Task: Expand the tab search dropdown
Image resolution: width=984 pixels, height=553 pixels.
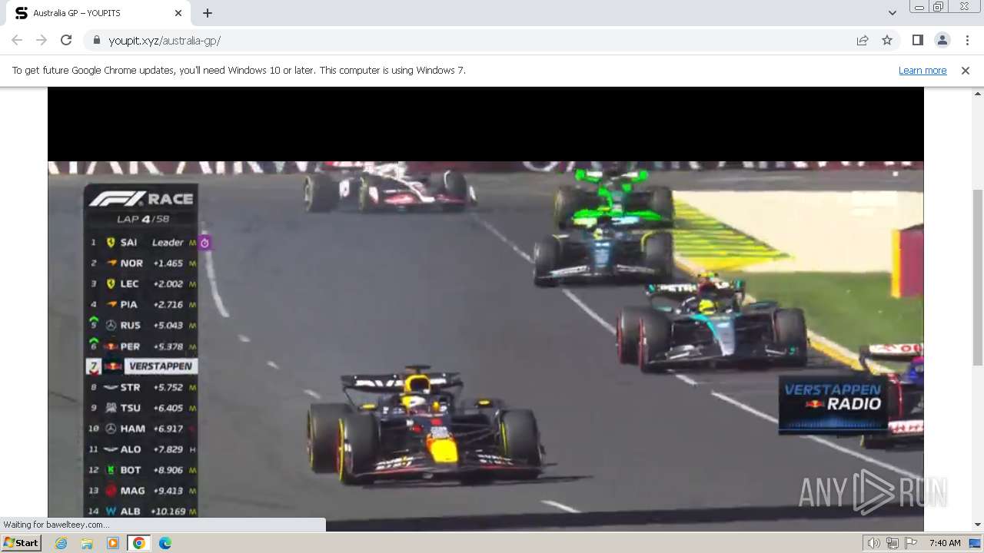Action: (x=892, y=13)
